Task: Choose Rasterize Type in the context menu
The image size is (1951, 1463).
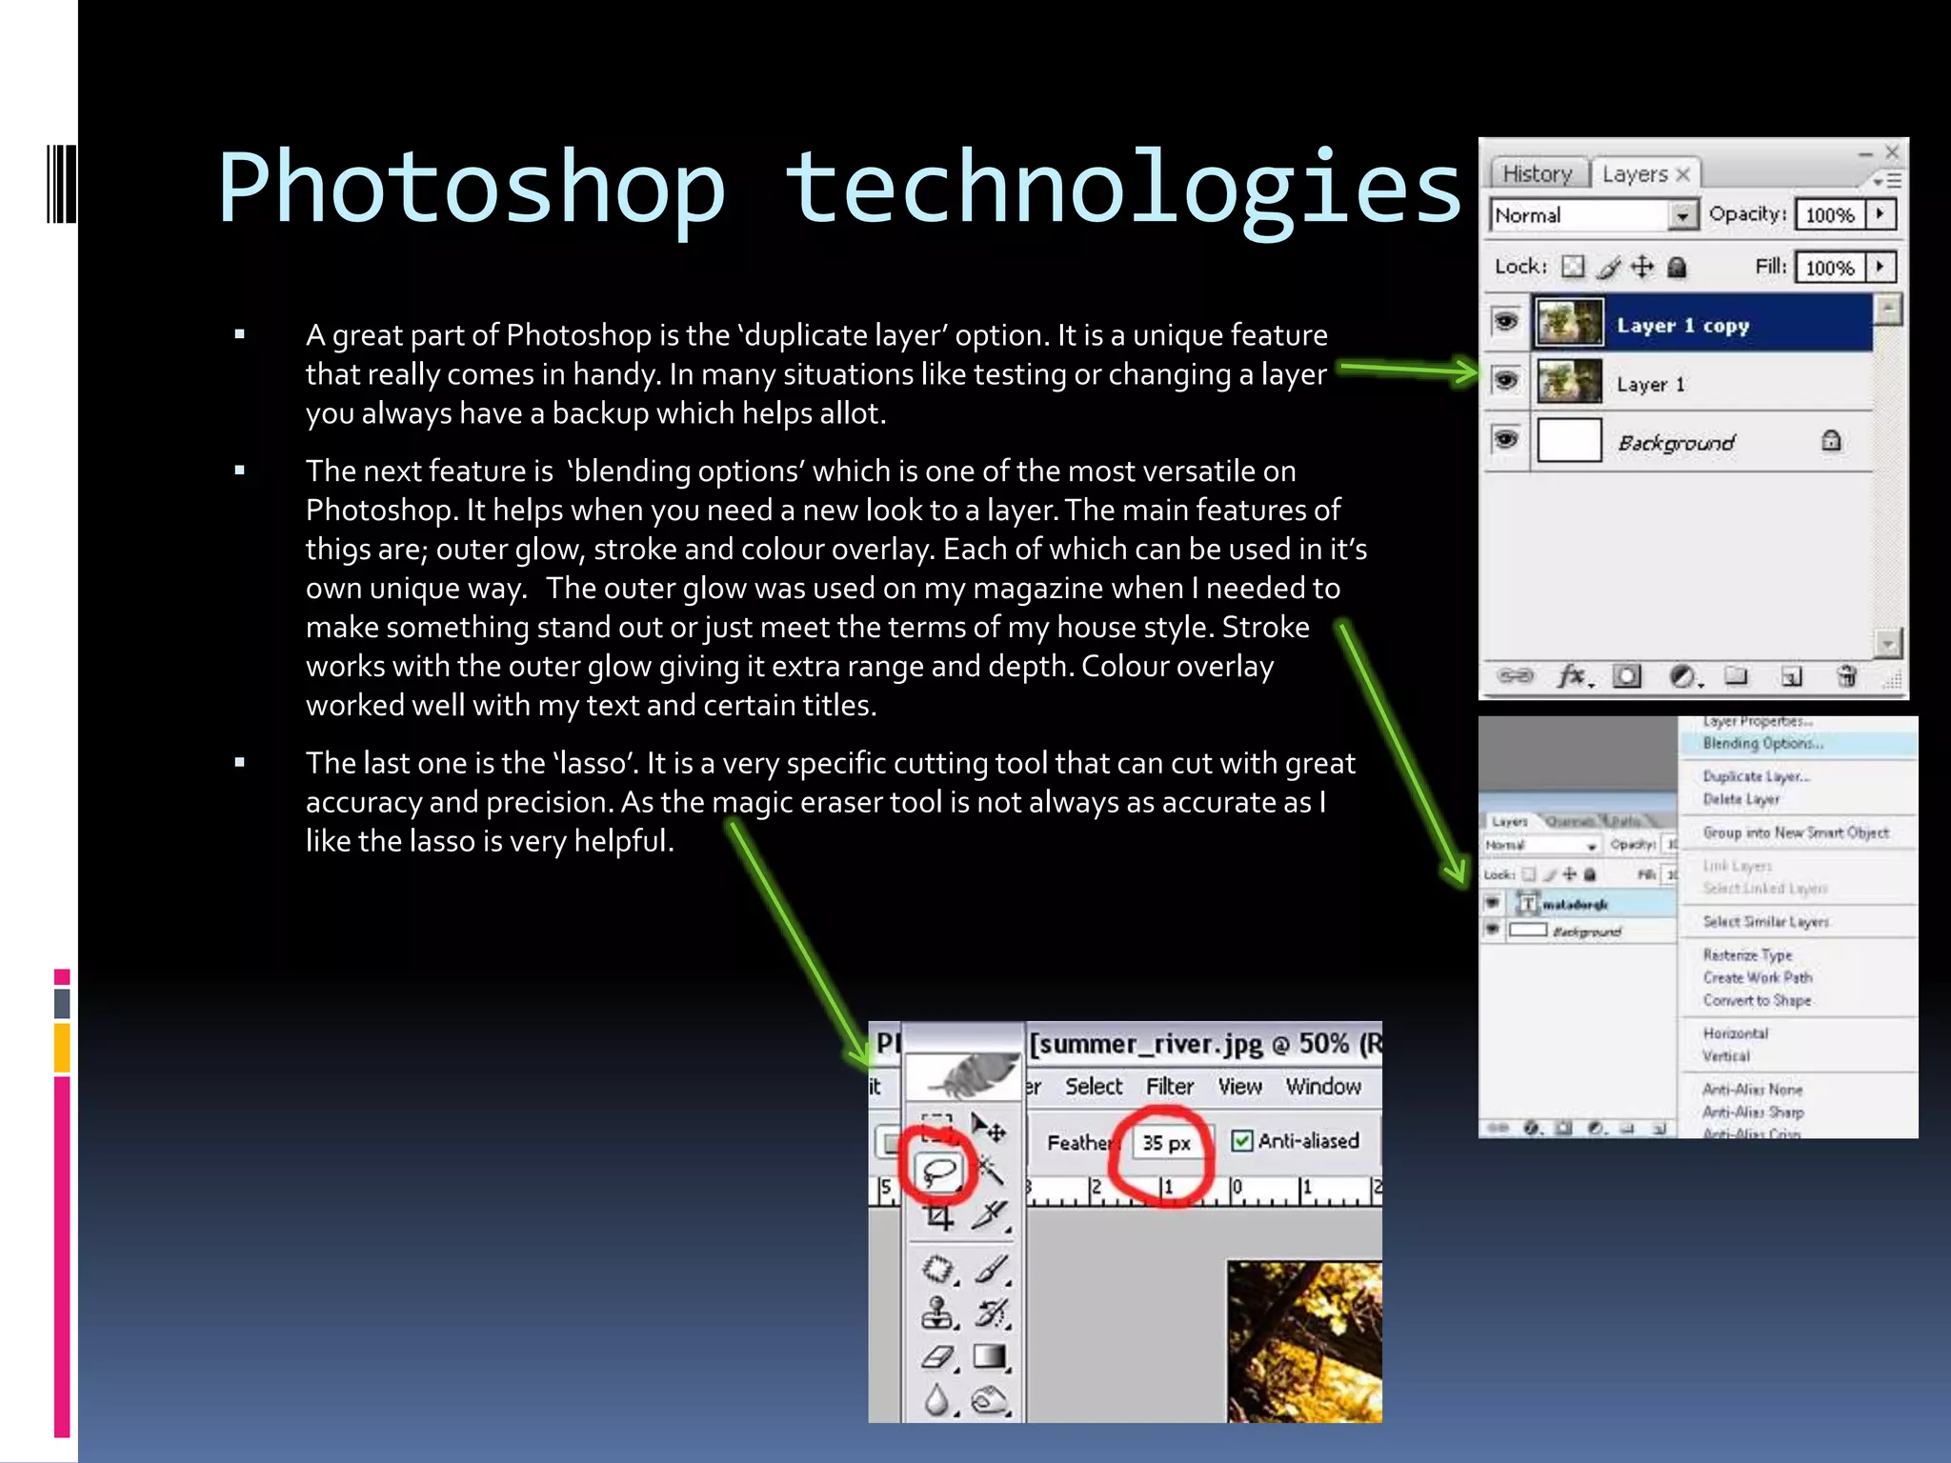Action: click(x=1747, y=954)
